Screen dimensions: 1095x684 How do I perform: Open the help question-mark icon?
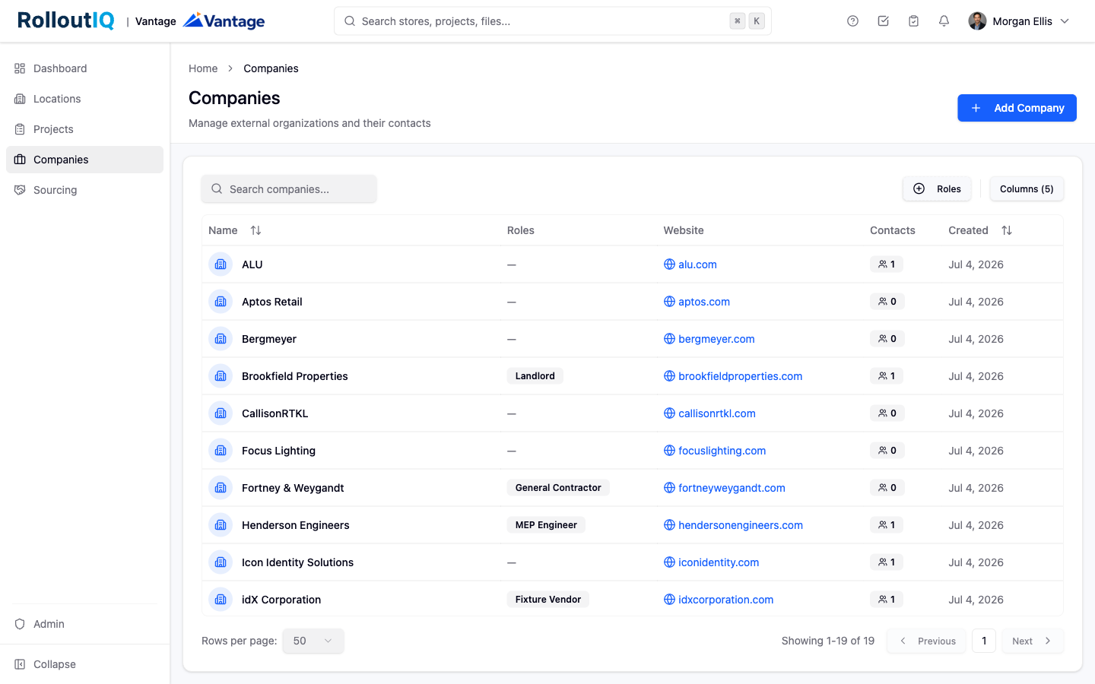[852, 21]
